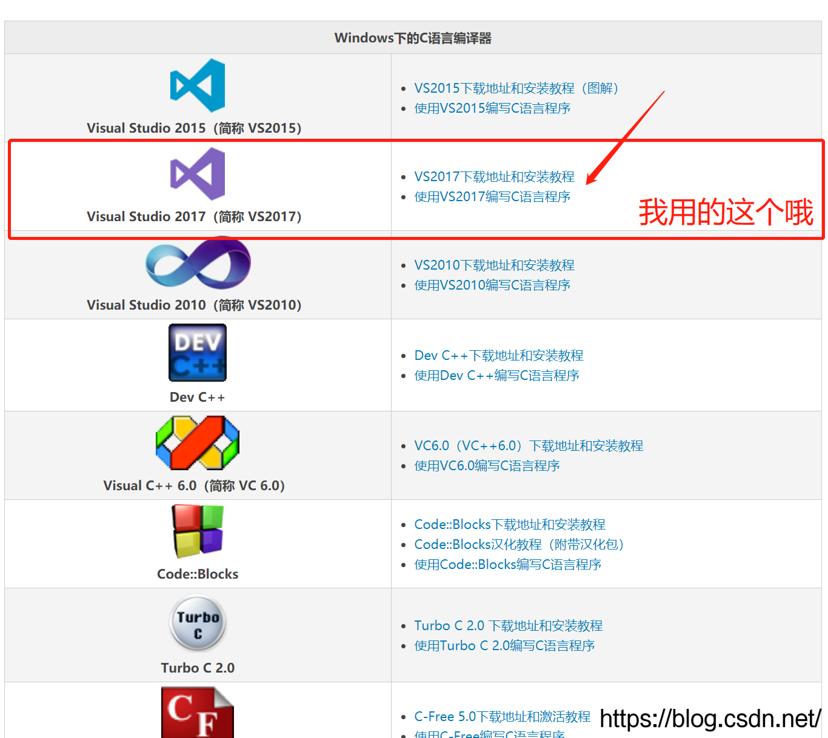828x738 pixels.
Task: Open 使用VS2017编写C语言程序 link
Action: (492, 197)
